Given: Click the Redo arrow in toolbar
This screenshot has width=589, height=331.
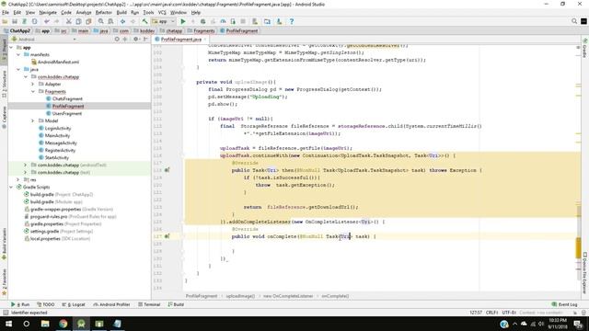Looking at the screenshot, I should click(x=57, y=21).
